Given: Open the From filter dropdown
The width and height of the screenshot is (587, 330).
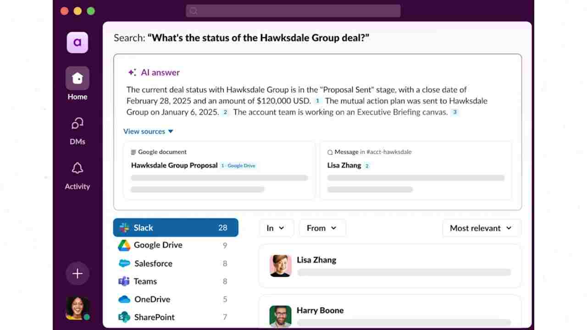Looking at the screenshot, I should (x=322, y=228).
